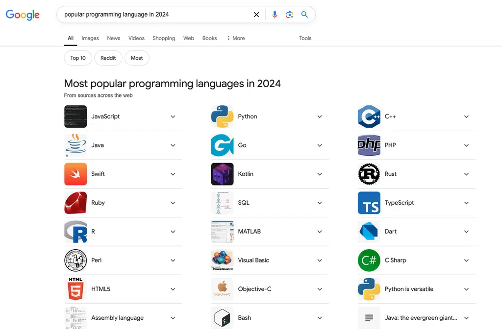Click the Visual Basic logo
502x331 pixels.
[x=222, y=260]
